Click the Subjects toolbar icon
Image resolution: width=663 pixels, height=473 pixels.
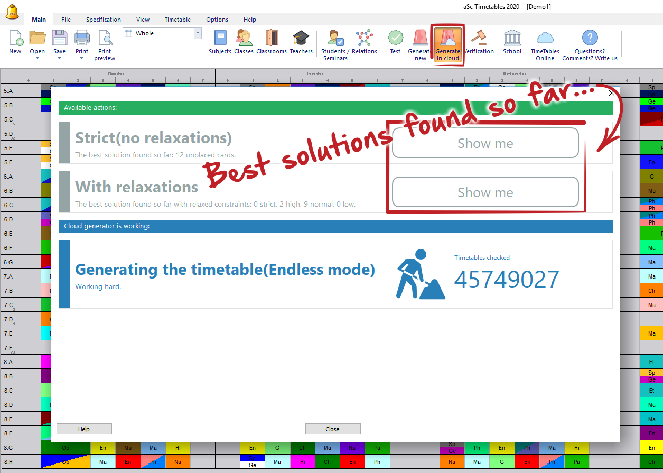click(x=220, y=39)
